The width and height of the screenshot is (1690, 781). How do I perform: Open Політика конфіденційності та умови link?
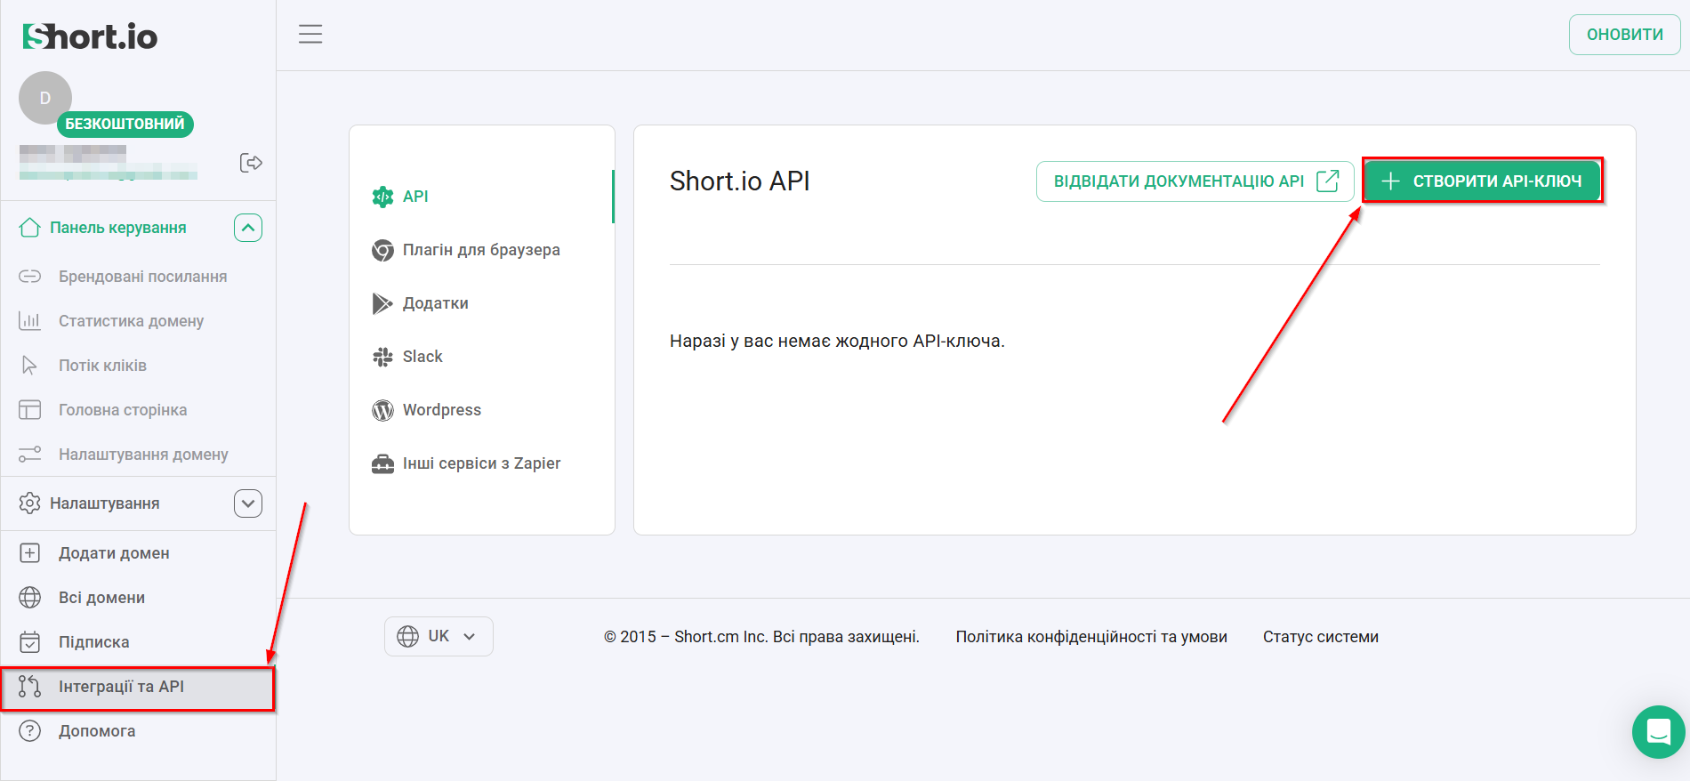1091,637
